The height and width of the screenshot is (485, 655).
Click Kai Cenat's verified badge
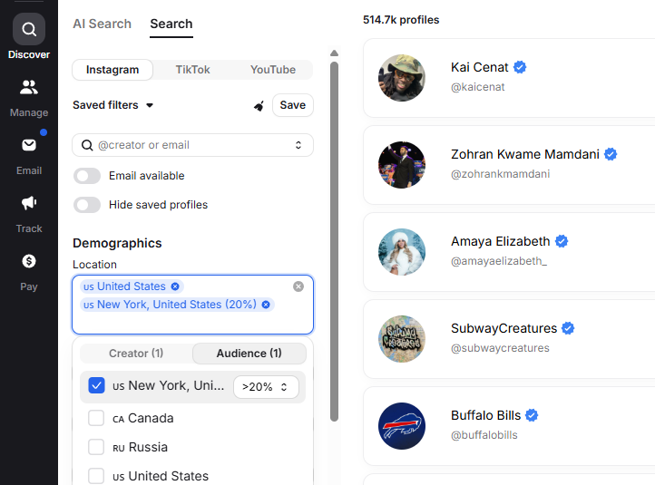click(x=520, y=67)
